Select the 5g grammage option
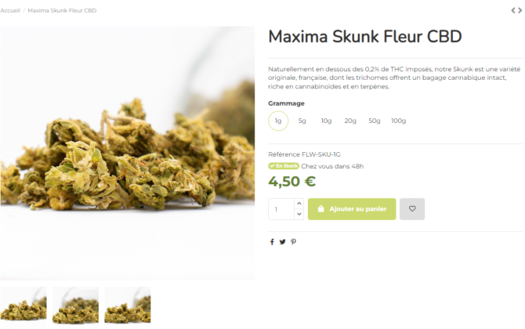 pos(302,121)
